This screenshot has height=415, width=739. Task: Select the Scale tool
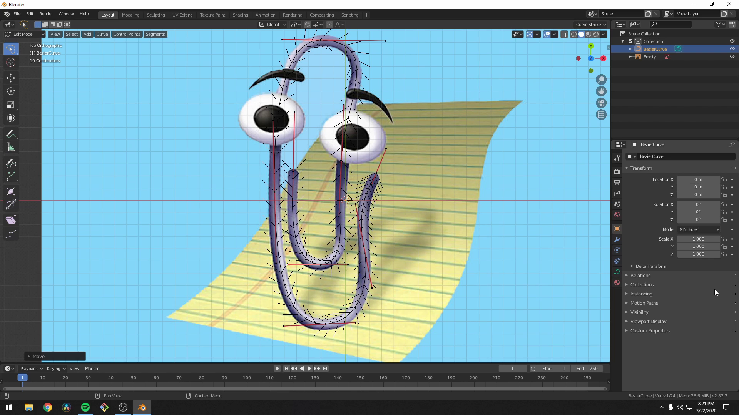pos(11,105)
